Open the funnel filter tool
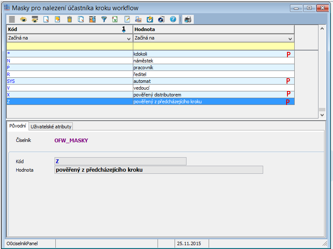The width and height of the screenshot is (333, 249). tap(103, 19)
